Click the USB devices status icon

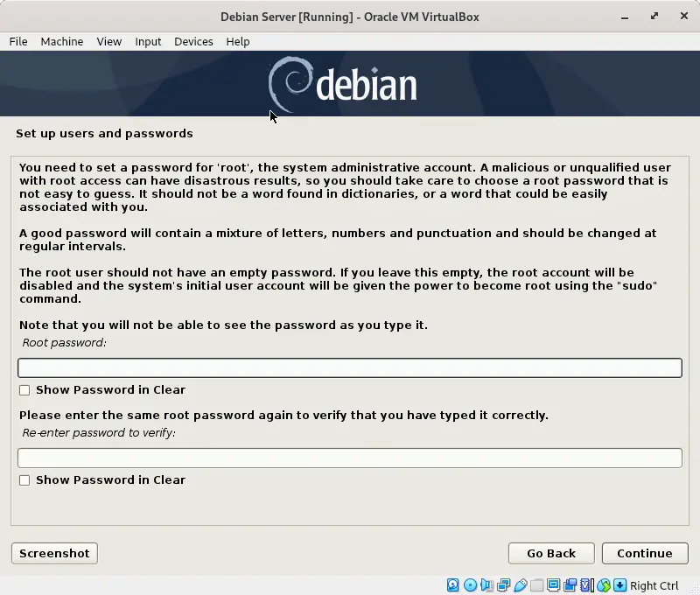click(x=521, y=585)
